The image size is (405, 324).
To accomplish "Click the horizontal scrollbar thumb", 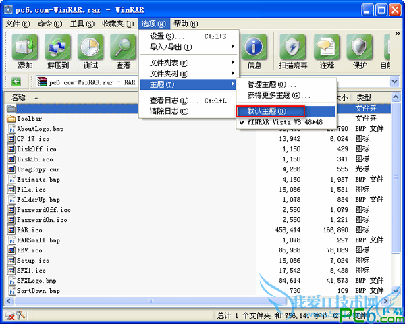I will click(x=151, y=301).
